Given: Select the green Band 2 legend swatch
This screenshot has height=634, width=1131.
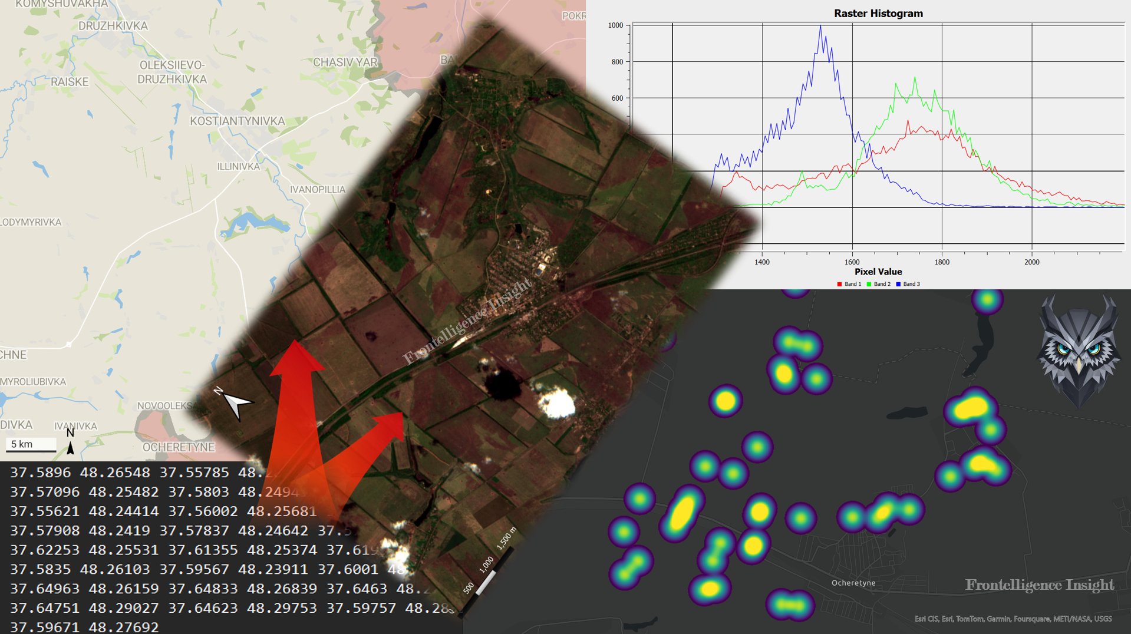Looking at the screenshot, I should click(x=869, y=284).
